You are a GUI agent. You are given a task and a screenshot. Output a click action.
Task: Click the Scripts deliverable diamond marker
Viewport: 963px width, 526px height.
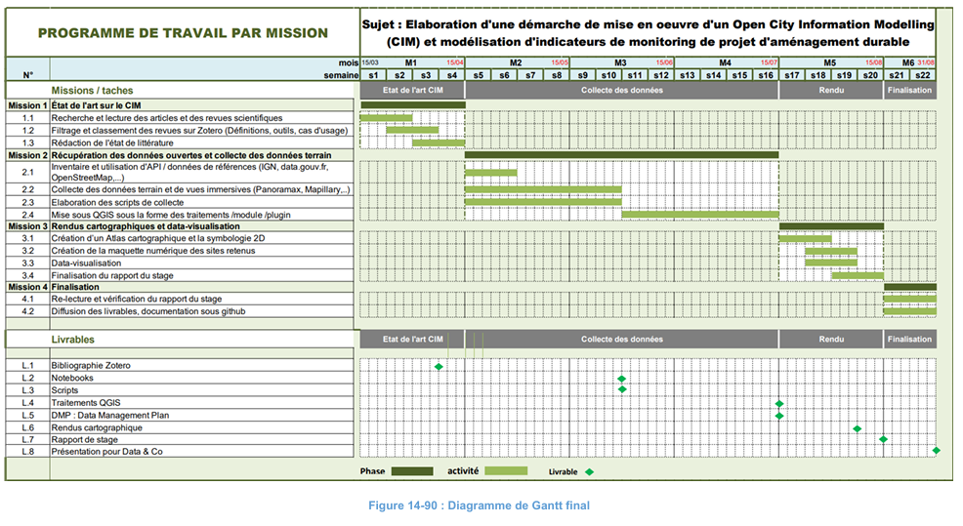click(x=621, y=389)
